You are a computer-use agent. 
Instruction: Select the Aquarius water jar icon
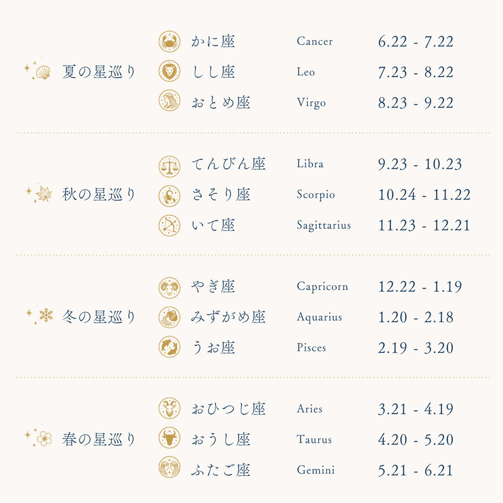click(169, 317)
